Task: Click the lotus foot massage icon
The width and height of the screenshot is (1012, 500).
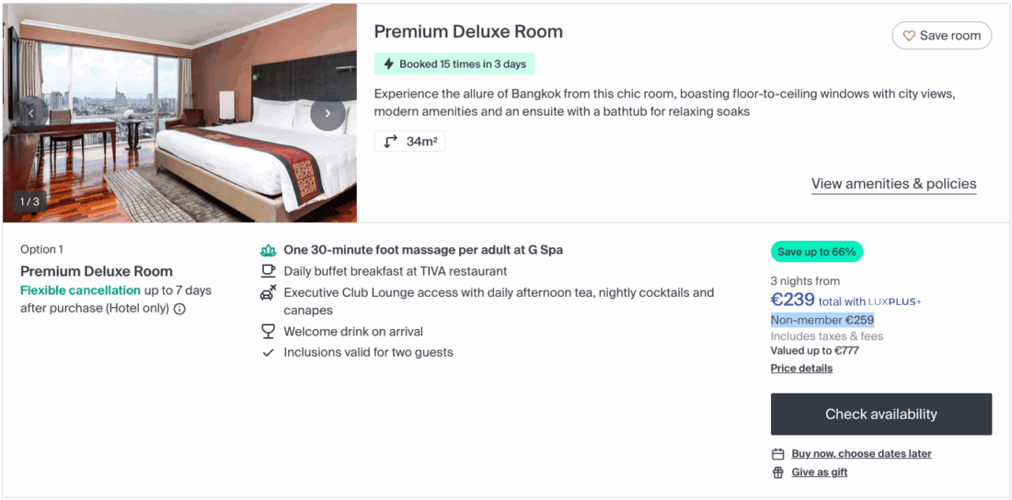Action: point(269,250)
